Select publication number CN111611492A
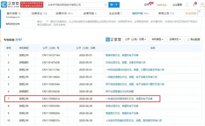Viewport: 205px width, 126px height. (x=51, y=77)
